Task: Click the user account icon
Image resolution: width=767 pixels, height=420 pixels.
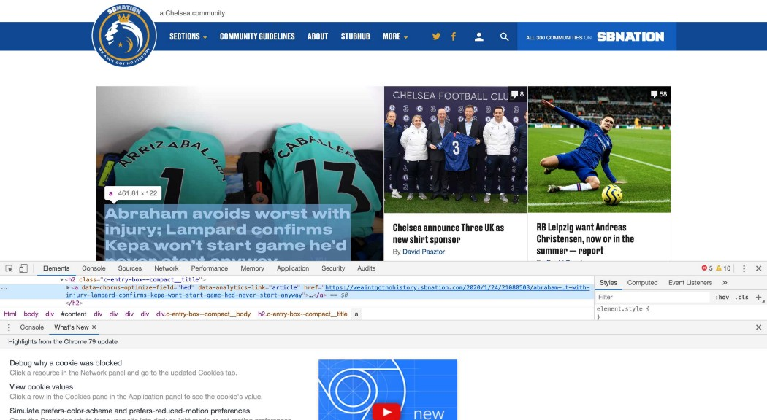Action: pos(479,36)
